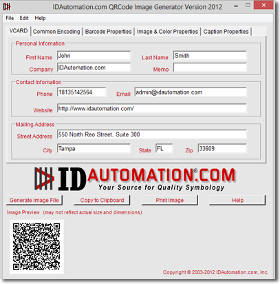
Task: Open Image & Color Properties tab
Action: [x=167, y=32]
